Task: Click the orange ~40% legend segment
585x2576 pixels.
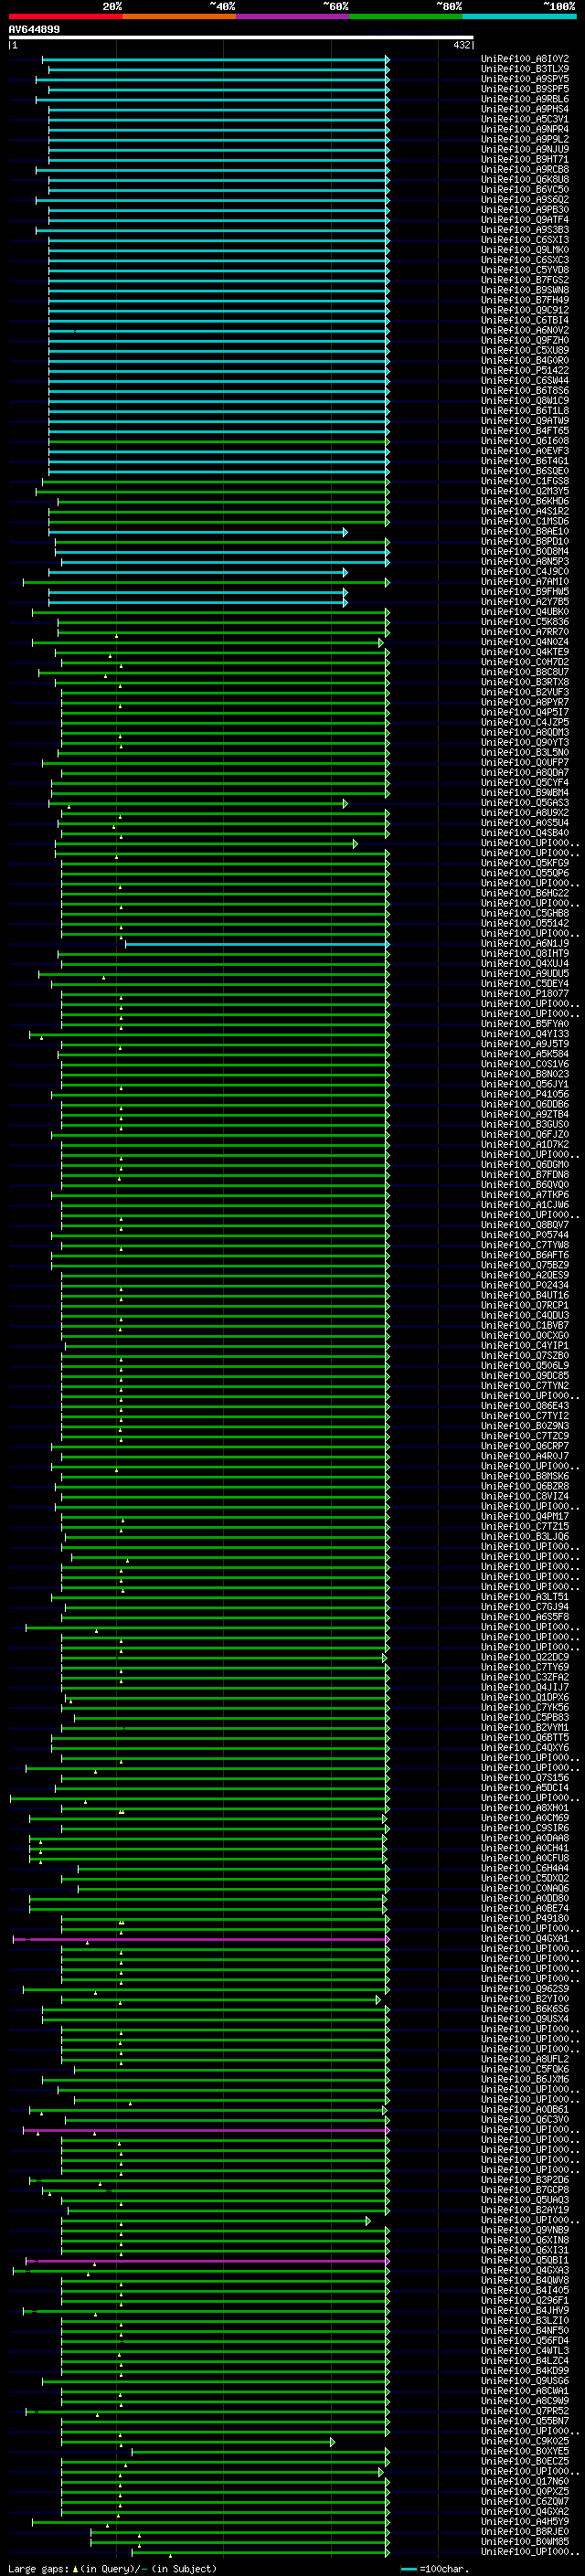Action: [179, 16]
